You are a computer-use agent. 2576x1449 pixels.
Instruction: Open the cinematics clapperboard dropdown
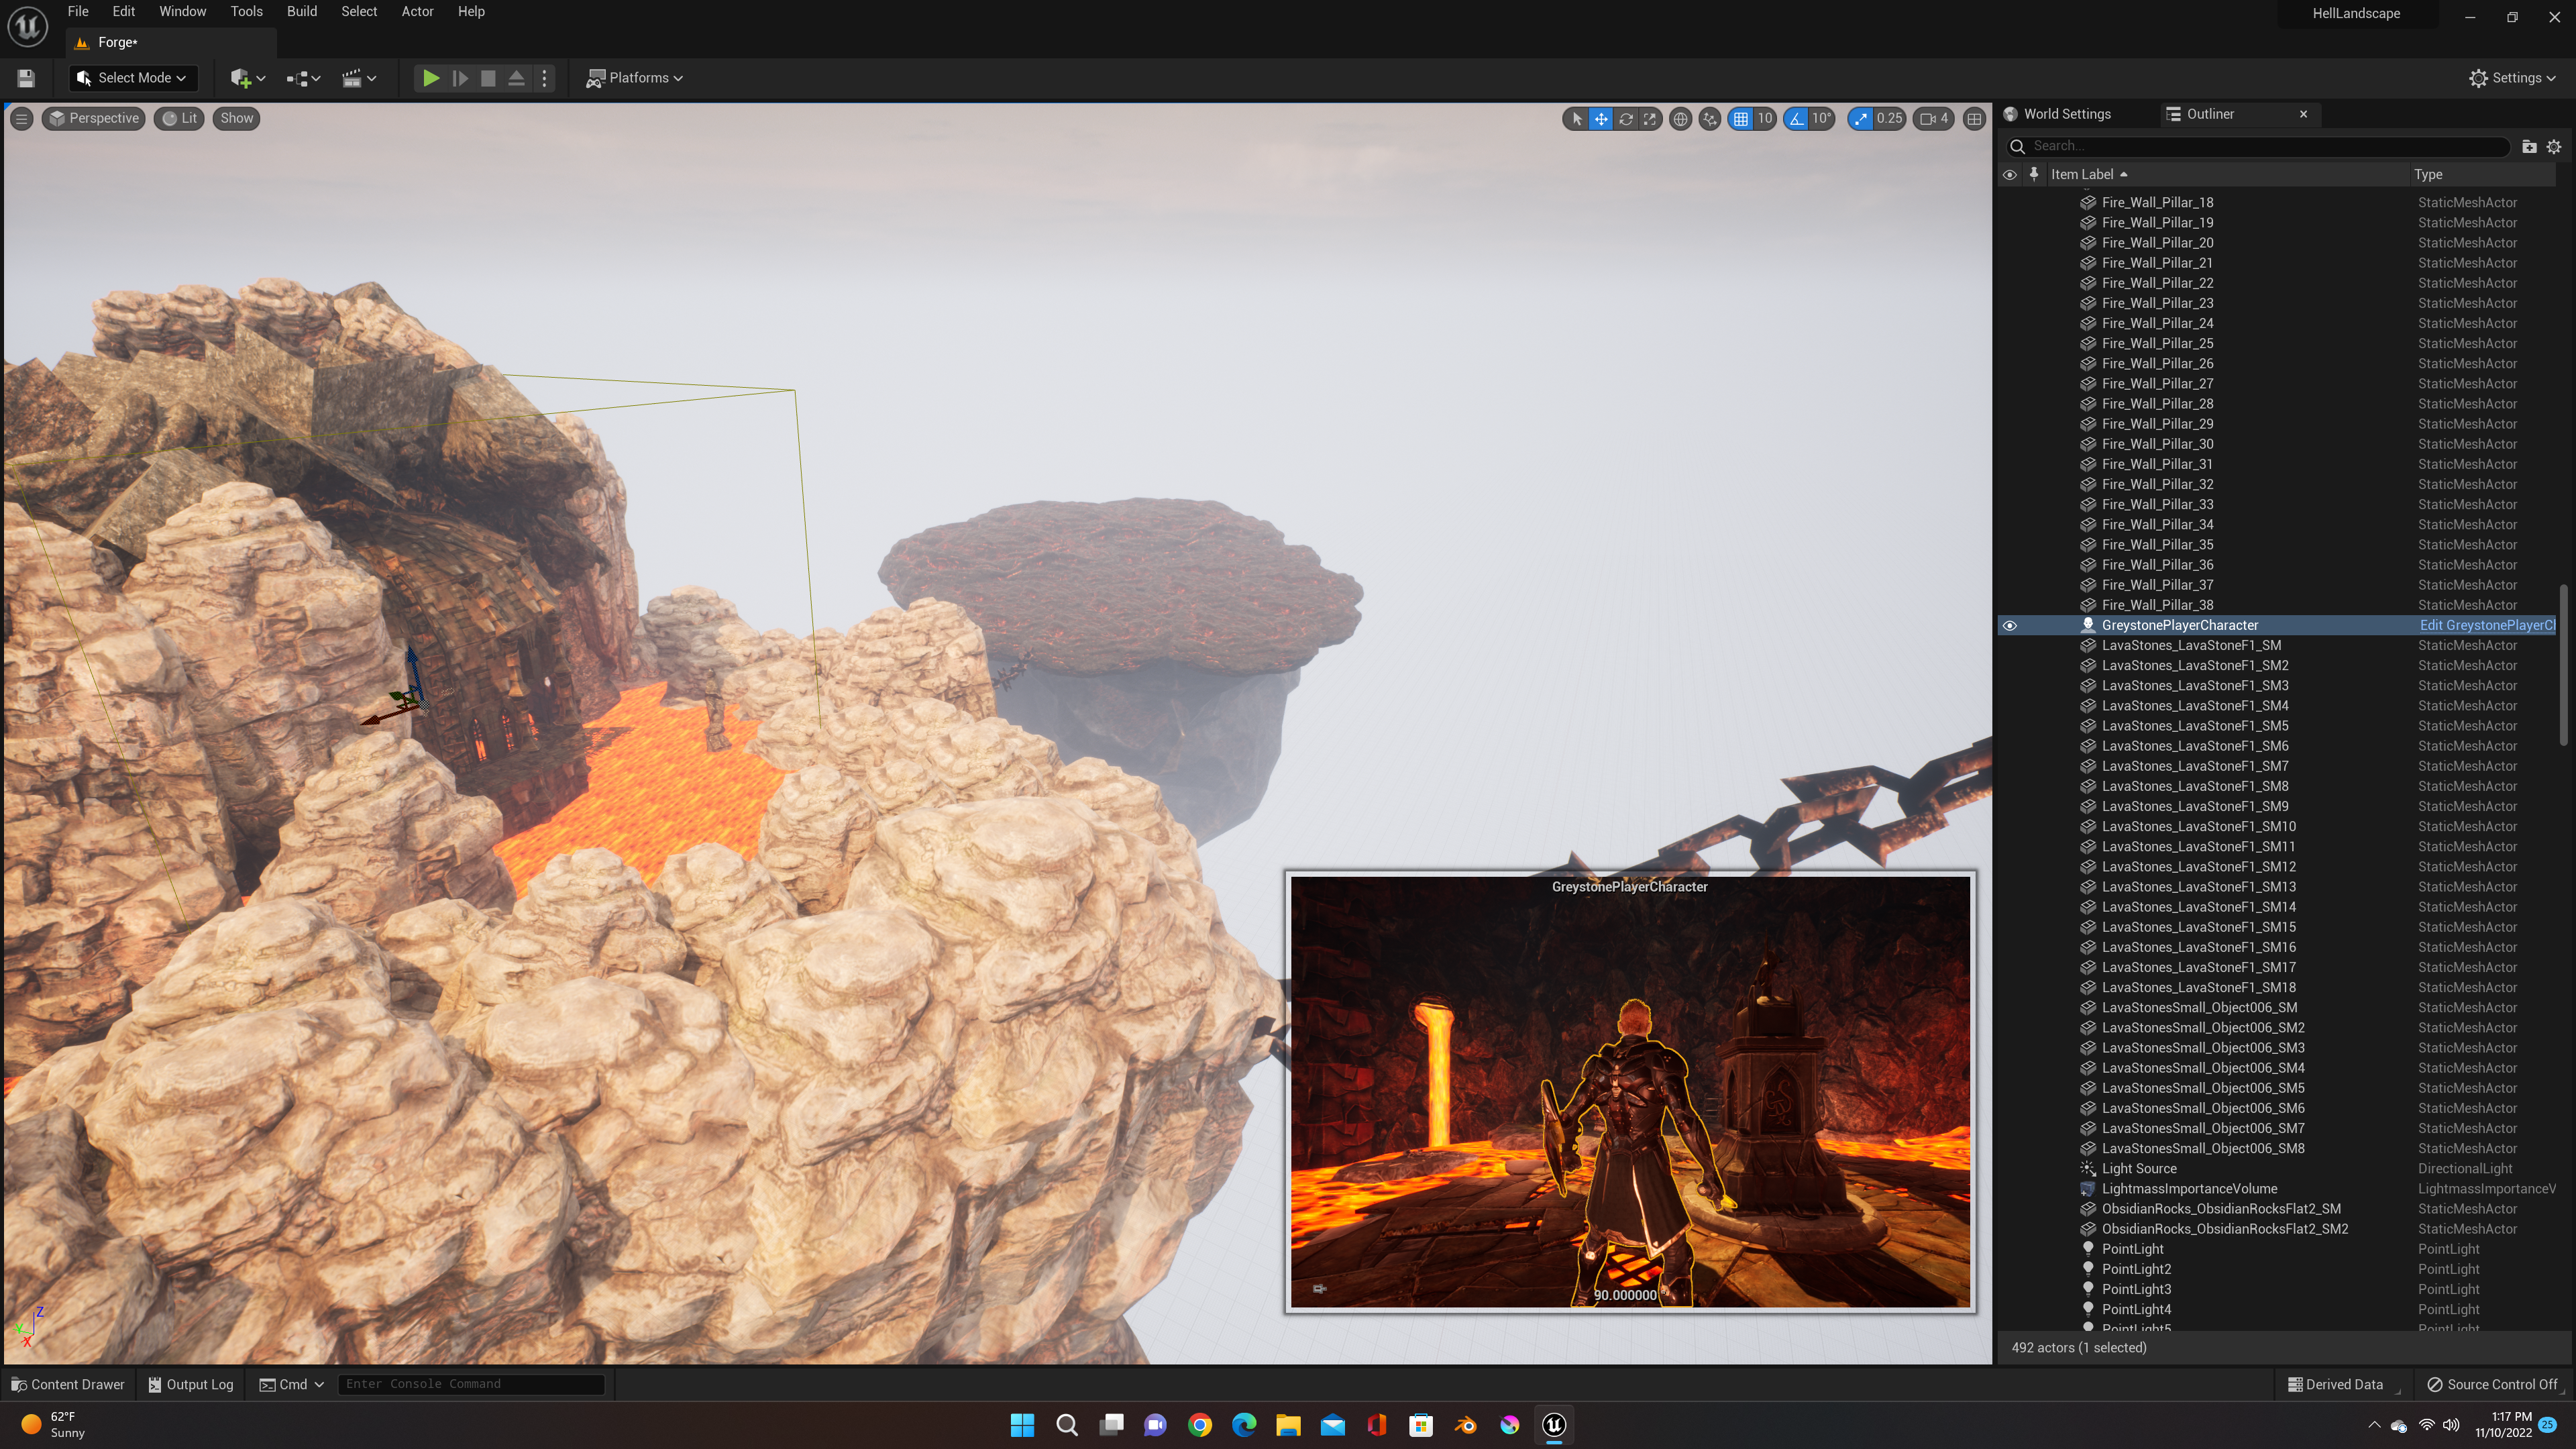(x=359, y=78)
